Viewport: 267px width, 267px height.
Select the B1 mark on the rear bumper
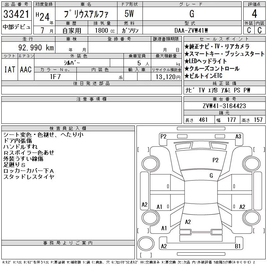coord(238,246)
